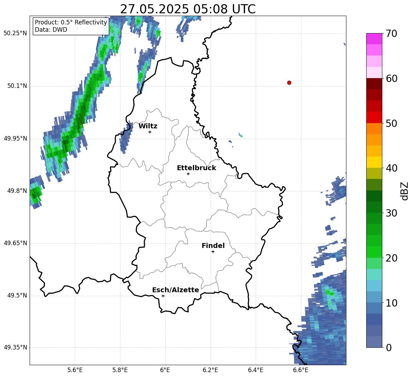The height and width of the screenshot is (377, 413).
Task: Click the 49.65°N latitude label
Action: 15,243
